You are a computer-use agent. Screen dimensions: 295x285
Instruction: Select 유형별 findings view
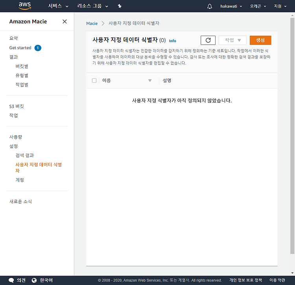[22, 75]
